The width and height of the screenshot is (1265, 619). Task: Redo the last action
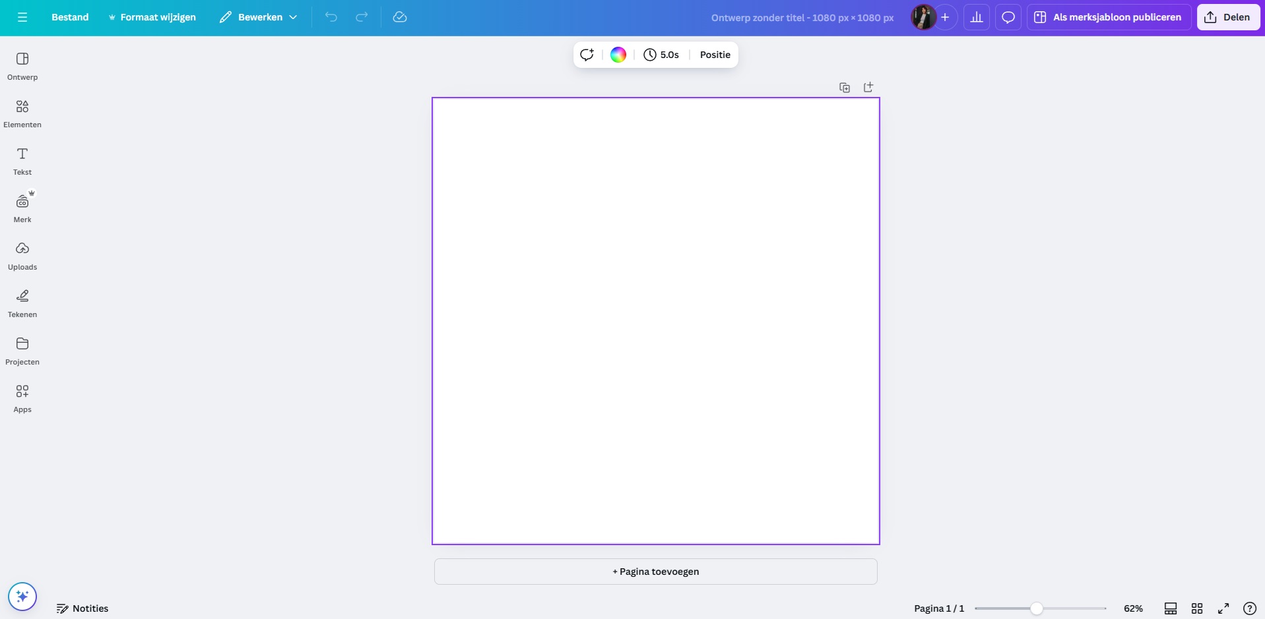click(x=362, y=17)
